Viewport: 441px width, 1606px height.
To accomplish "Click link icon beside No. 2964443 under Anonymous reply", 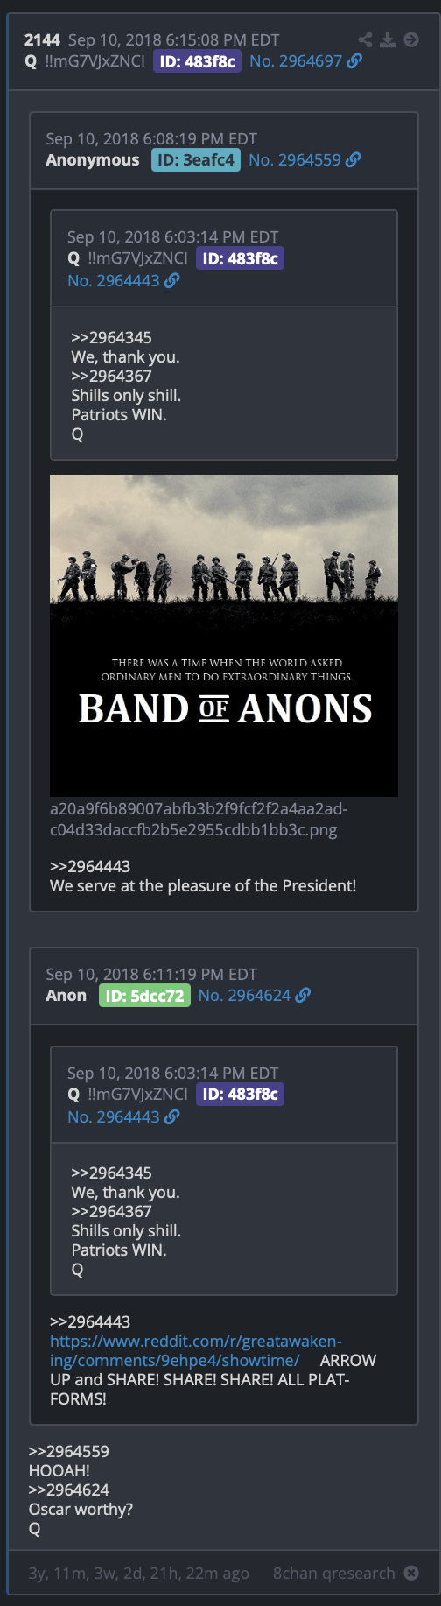I will [172, 281].
